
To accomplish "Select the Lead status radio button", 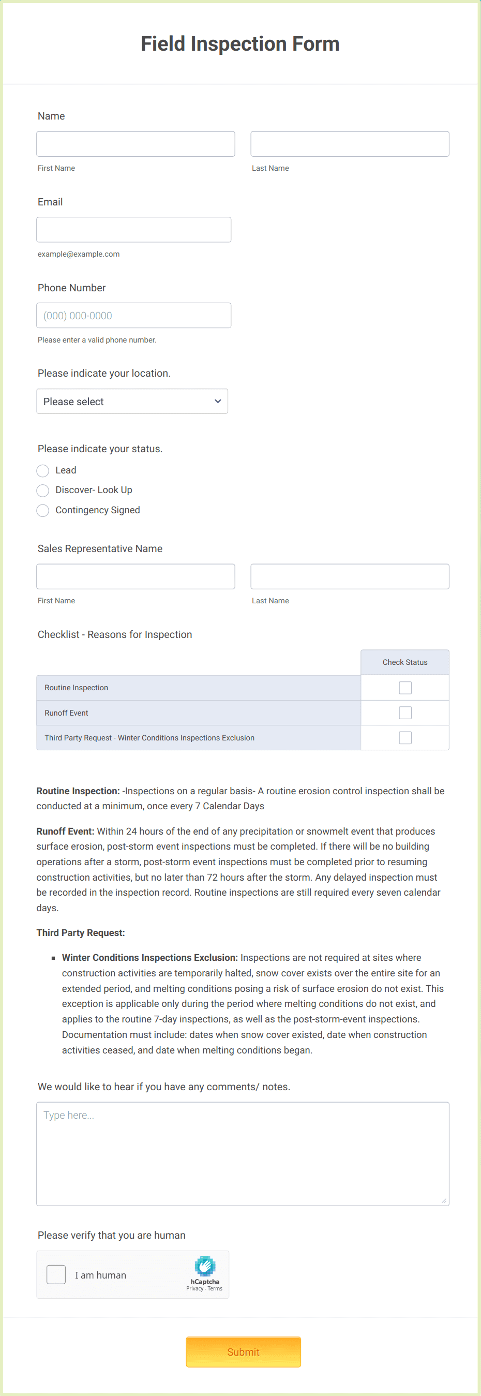I will coord(43,470).
